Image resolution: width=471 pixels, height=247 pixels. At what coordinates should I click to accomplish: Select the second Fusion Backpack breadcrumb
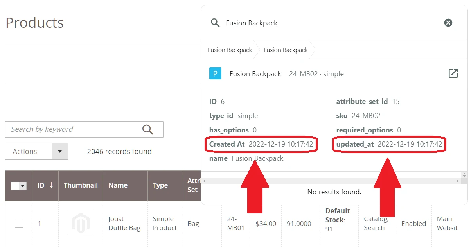coord(286,50)
